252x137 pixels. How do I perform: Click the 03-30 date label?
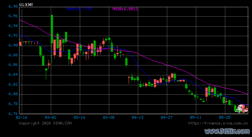pos(109,118)
